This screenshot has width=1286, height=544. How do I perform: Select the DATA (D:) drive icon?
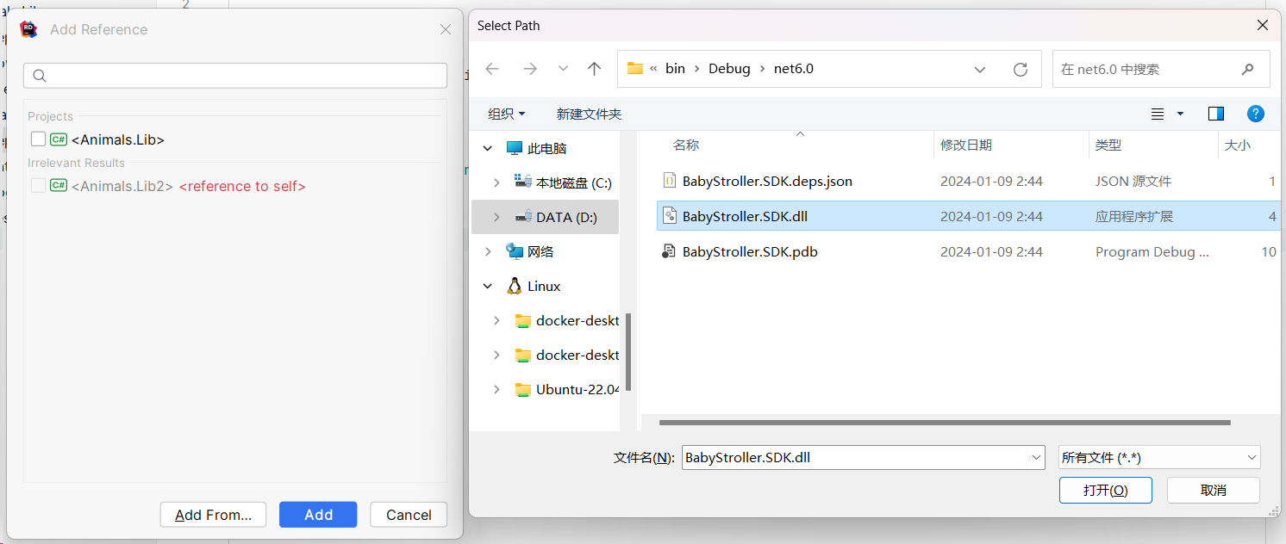point(522,217)
